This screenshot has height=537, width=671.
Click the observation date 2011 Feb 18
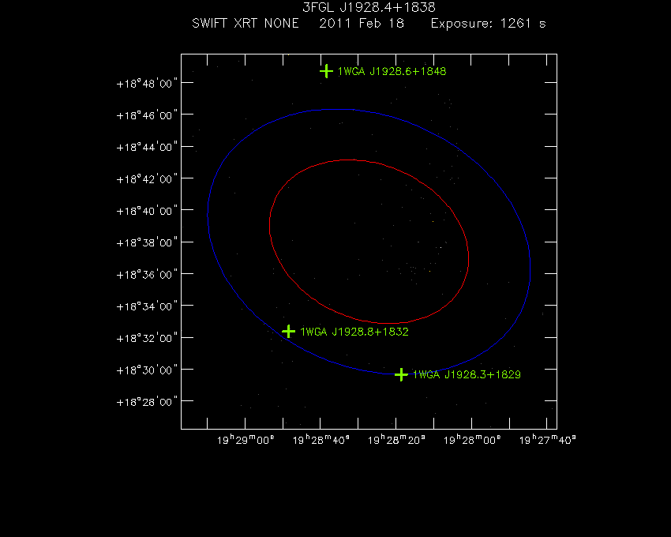362,23
